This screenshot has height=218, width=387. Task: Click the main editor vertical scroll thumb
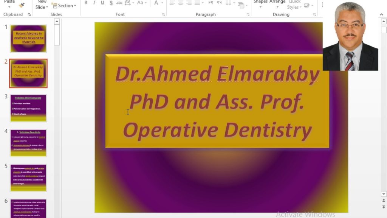(x=384, y=30)
